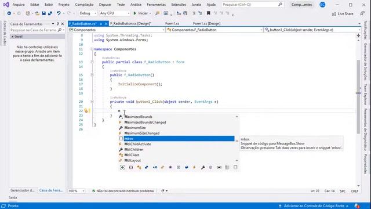Collapse the F_RadioButton class block
This screenshot has width=371, height=209.
coord(92,62)
